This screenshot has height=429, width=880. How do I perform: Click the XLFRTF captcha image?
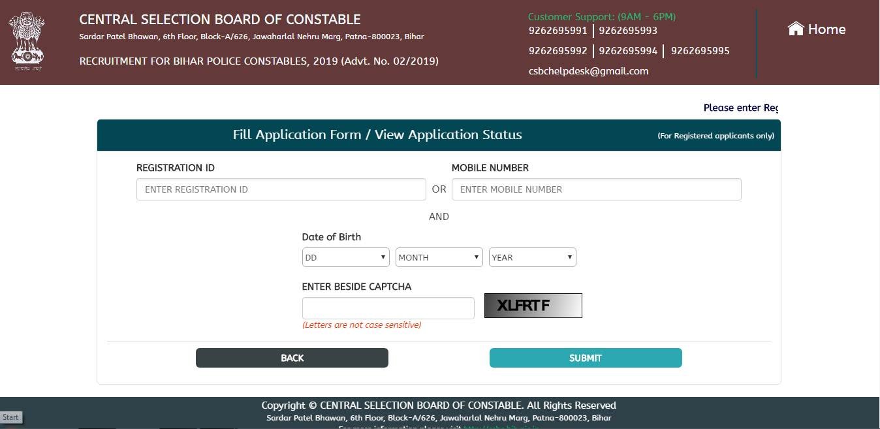(x=533, y=306)
